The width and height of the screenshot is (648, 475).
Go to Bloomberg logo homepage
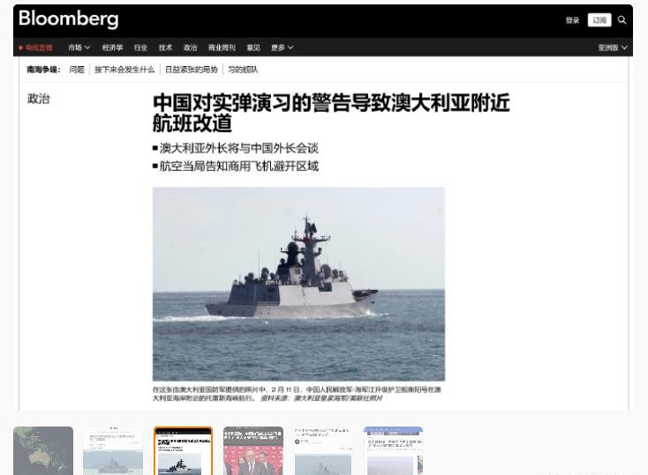click(69, 19)
